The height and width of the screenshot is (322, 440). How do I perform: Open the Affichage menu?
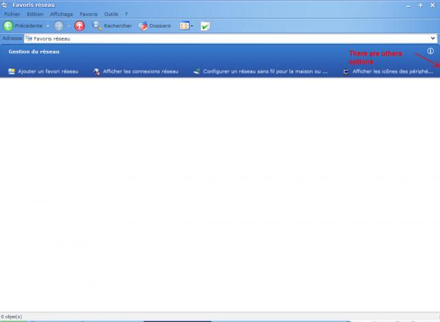[x=61, y=14]
